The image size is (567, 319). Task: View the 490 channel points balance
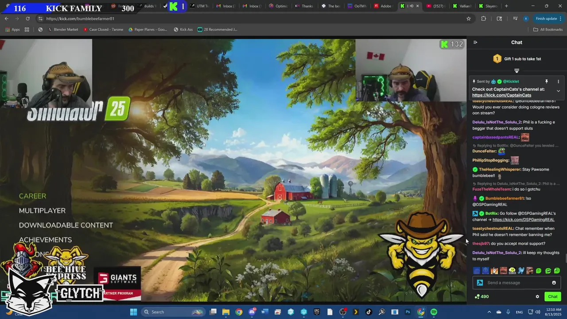[x=482, y=297]
